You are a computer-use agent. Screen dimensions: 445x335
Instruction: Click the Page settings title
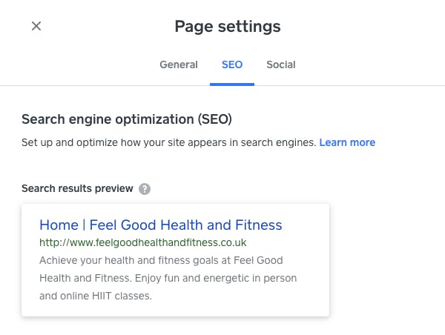[228, 27]
